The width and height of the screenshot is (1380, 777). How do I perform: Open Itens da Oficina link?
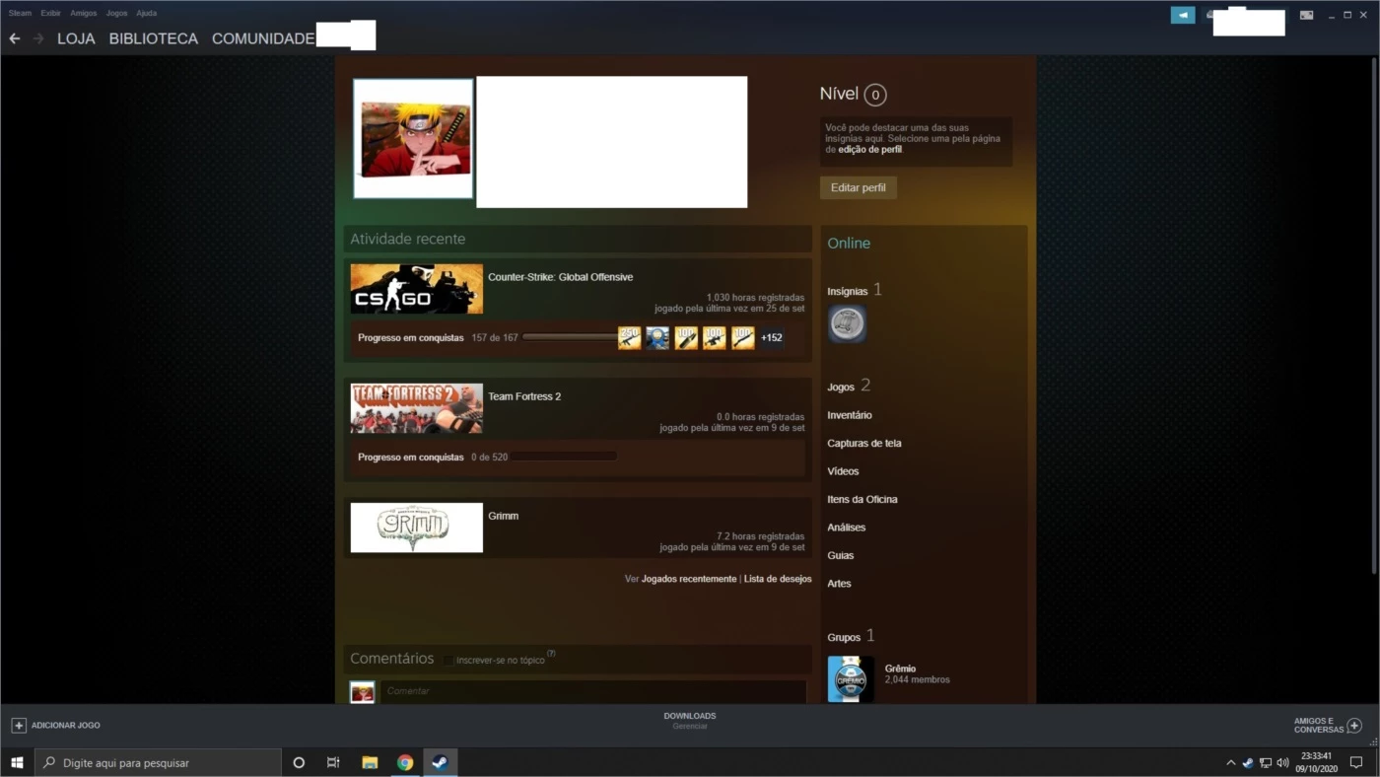(x=862, y=500)
